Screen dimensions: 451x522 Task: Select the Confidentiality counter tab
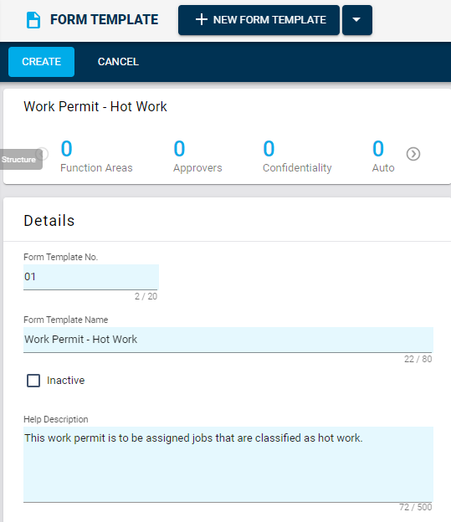coord(297,156)
